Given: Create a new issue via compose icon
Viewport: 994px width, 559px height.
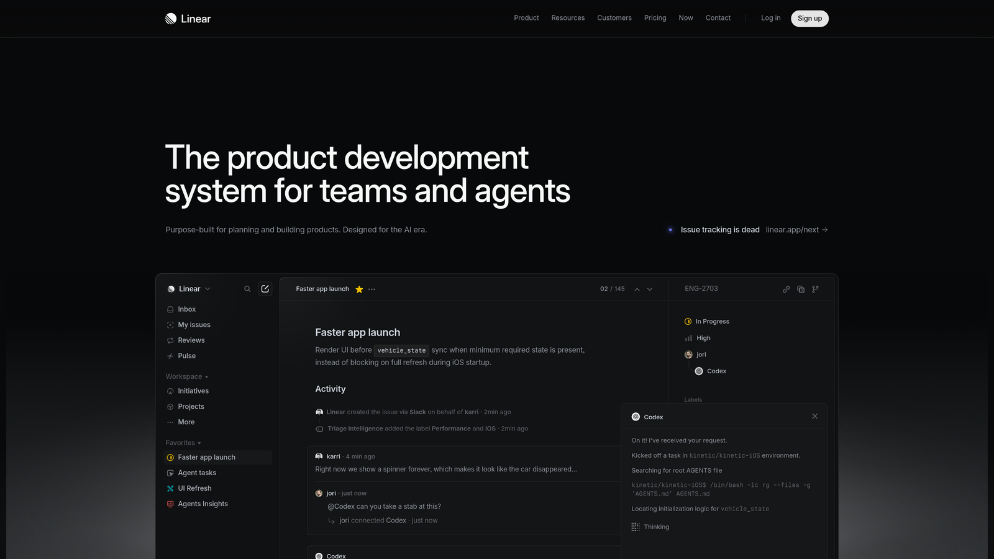Looking at the screenshot, I should [x=265, y=289].
